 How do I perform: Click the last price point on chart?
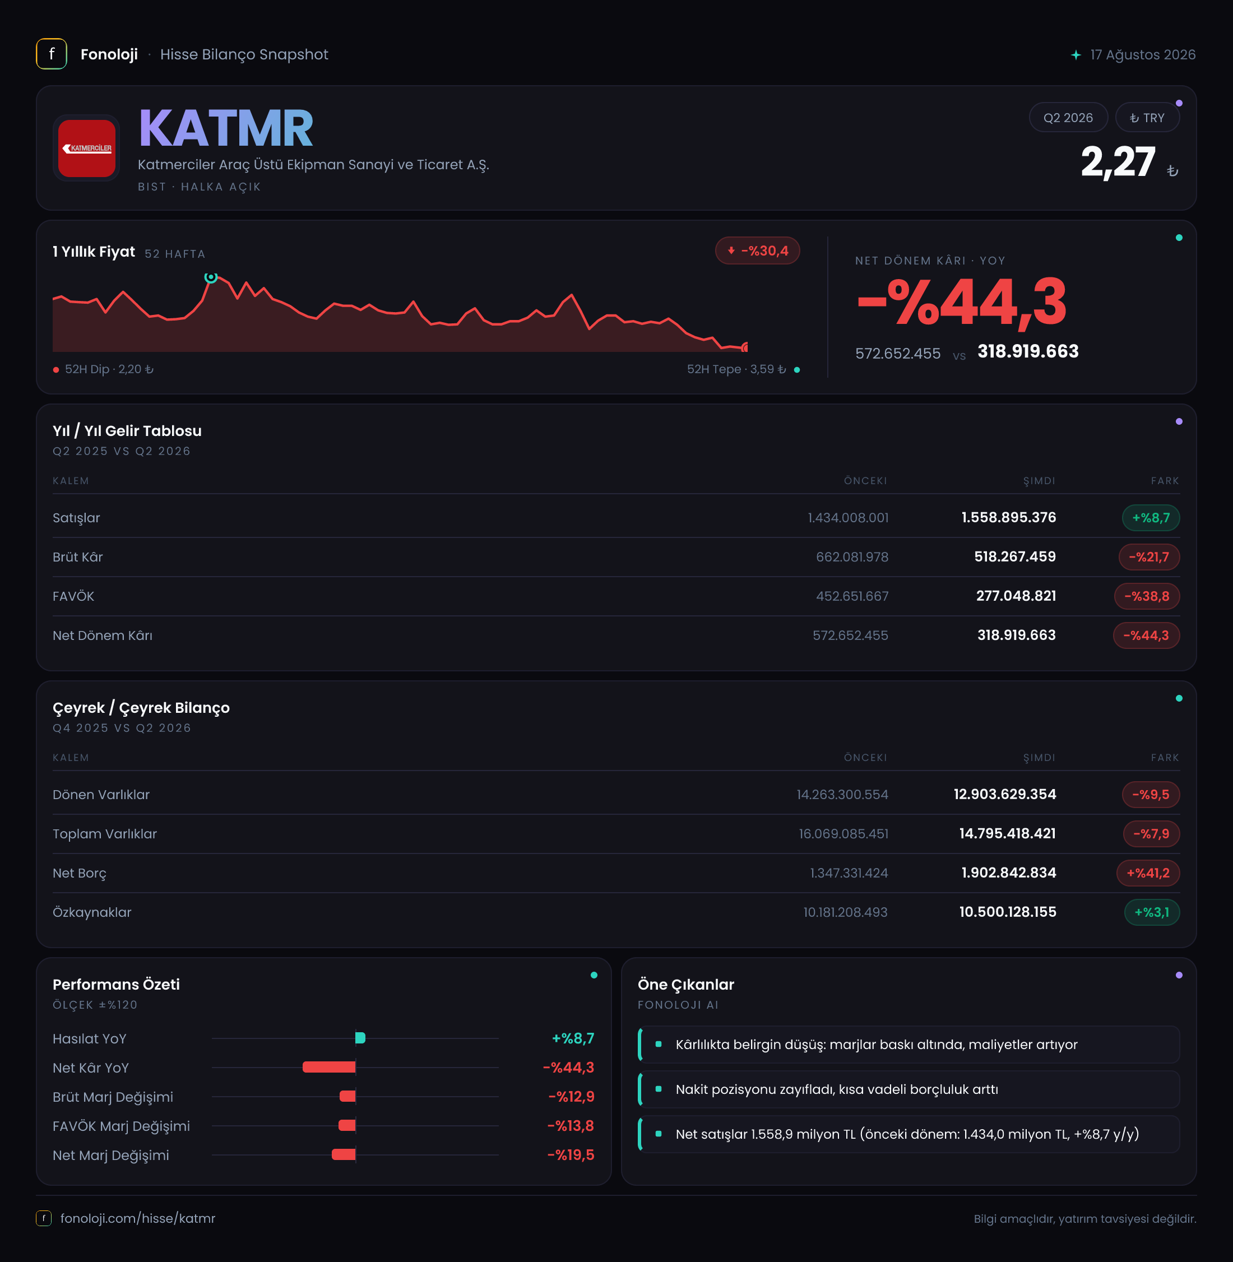click(x=745, y=347)
